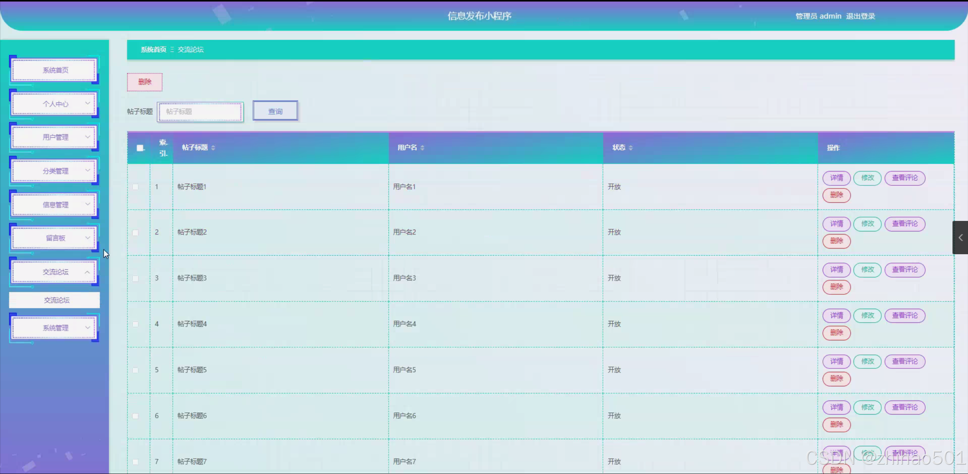Collapse the 交流论坛 menu chevron
The height and width of the screenshot is (474, 968).
click(87, 272)
